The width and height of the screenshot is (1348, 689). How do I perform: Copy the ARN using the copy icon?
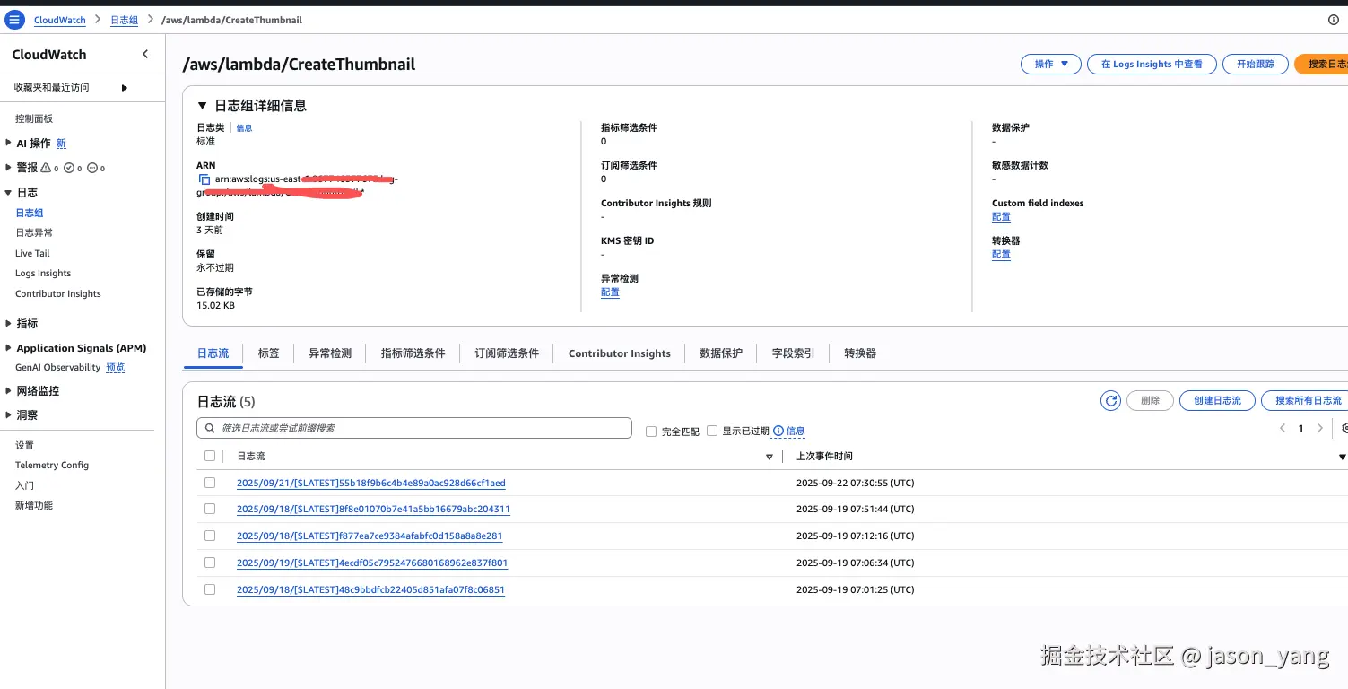204,179
